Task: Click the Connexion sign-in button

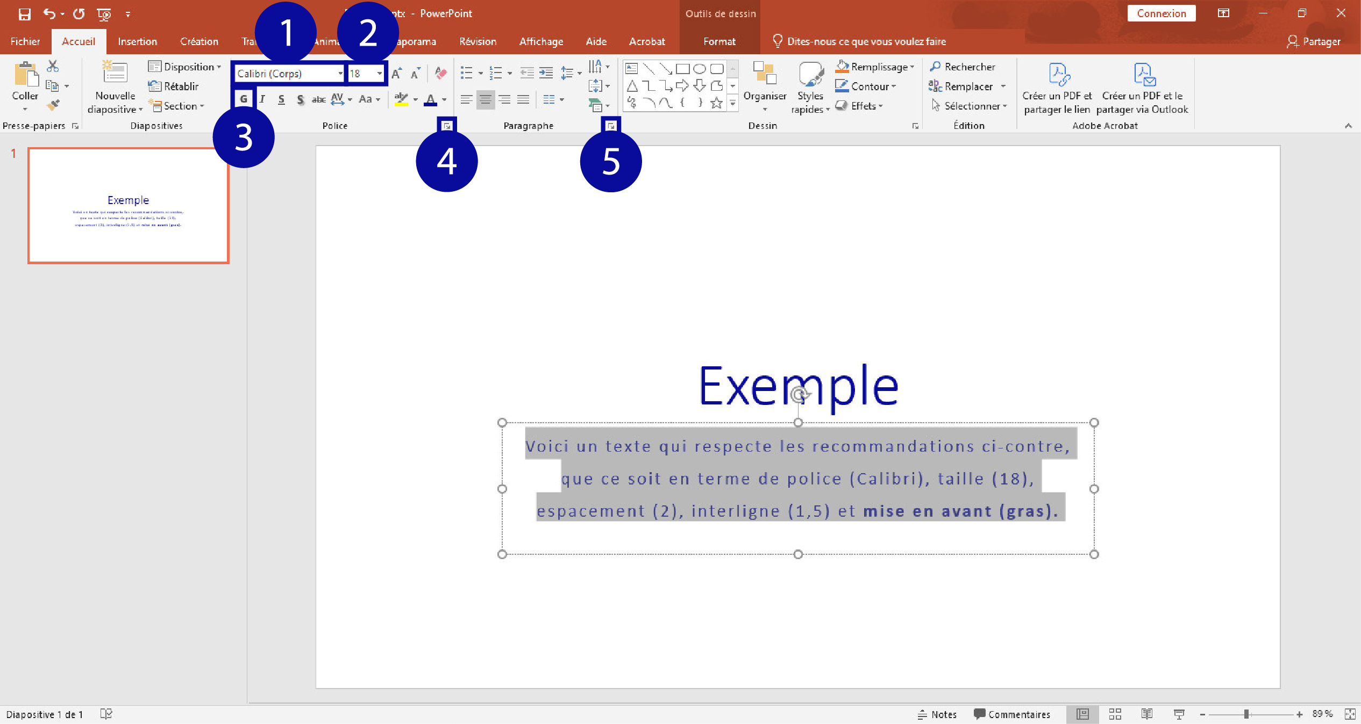Action: [1161, 13]
